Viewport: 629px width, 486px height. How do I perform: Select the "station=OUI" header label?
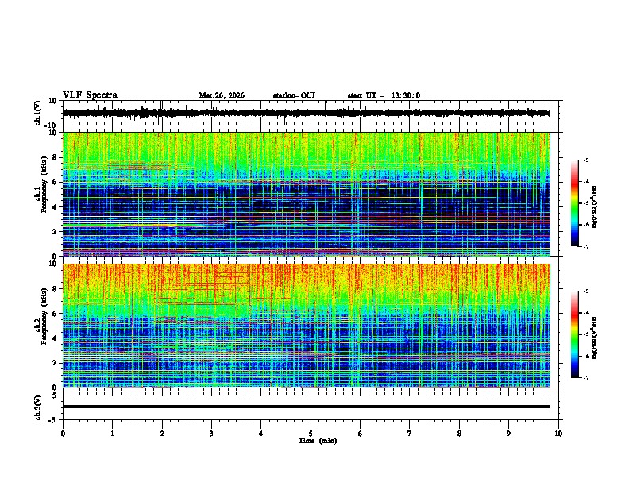point(294,95)
